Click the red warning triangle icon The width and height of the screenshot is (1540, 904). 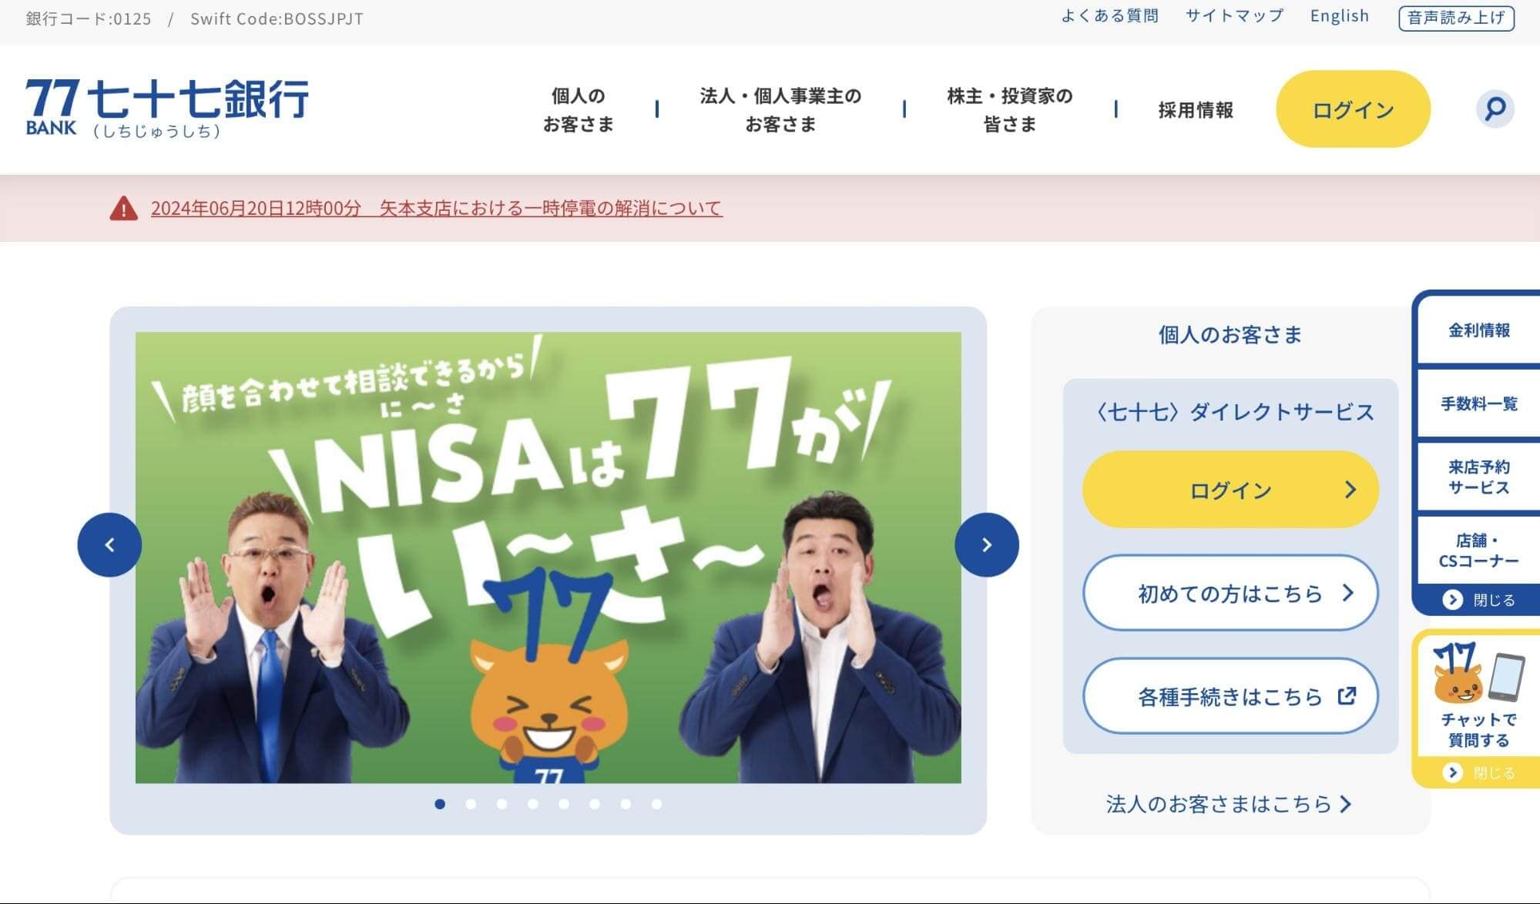123,208
